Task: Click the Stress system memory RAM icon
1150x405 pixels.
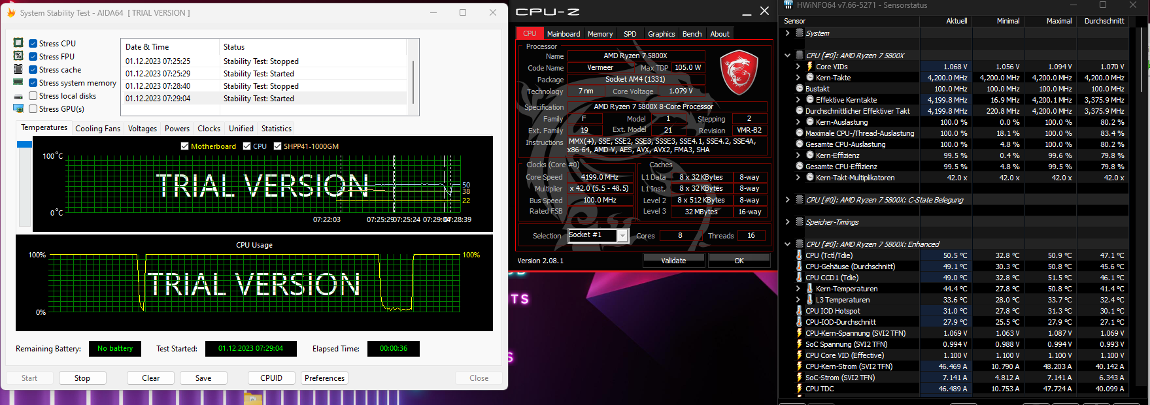Action: coord(18,82)
